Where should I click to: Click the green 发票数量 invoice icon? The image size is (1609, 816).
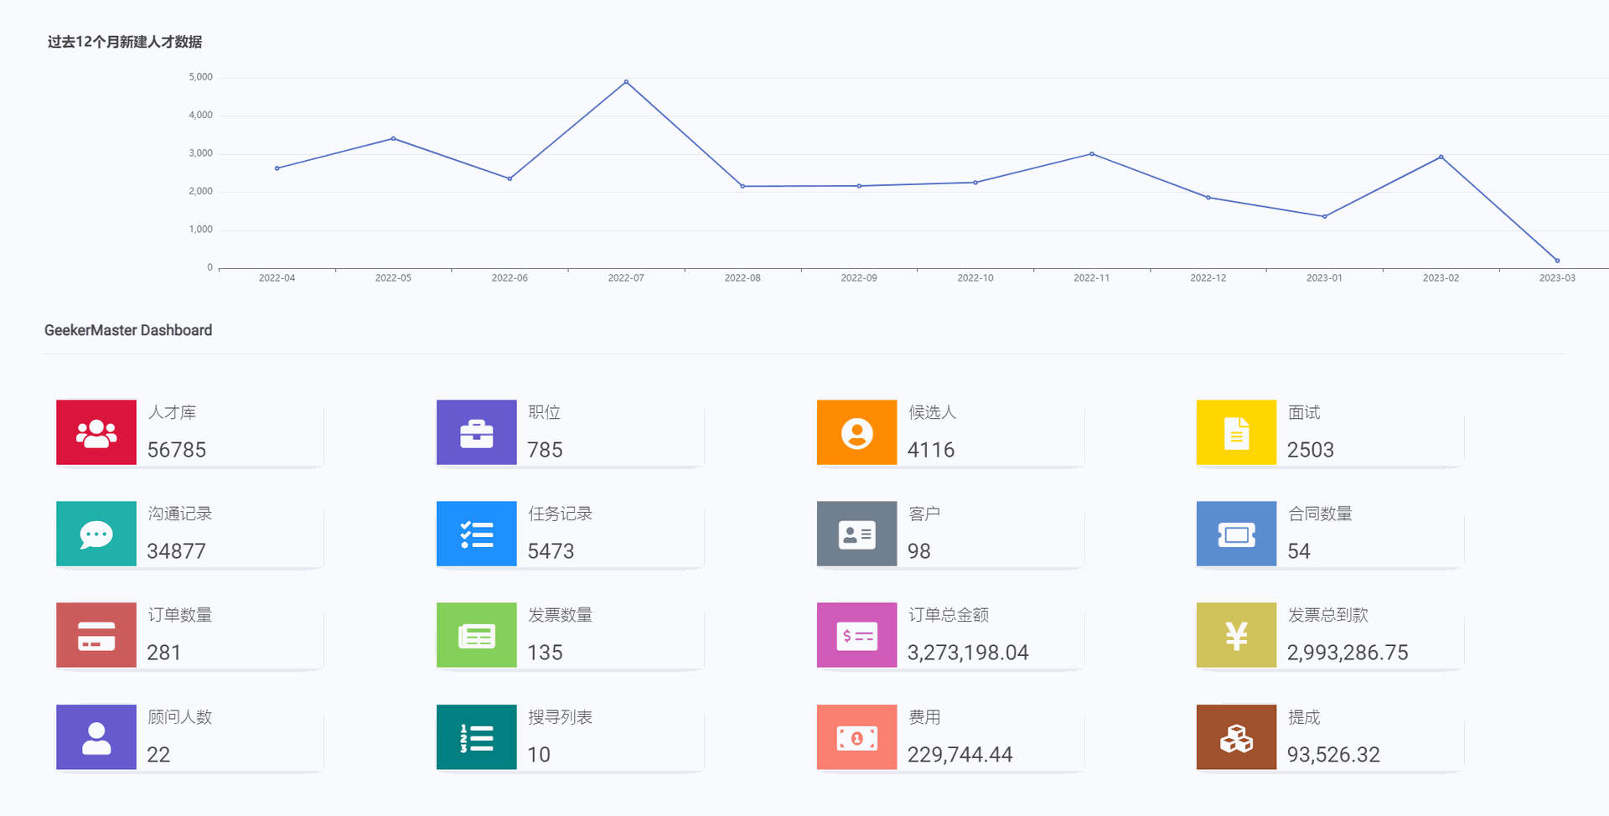click(476, 636)
